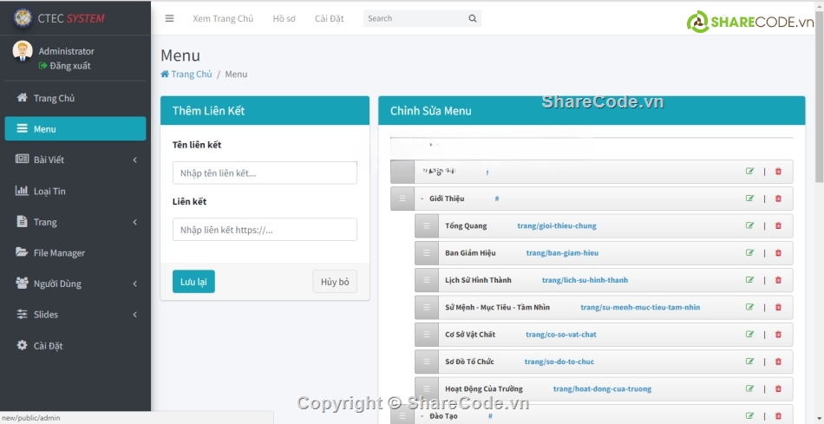Image resolution: width=824 pixels, height=424 pixels.
Task: Click the search magnifier icon
Action: (473, 18)
